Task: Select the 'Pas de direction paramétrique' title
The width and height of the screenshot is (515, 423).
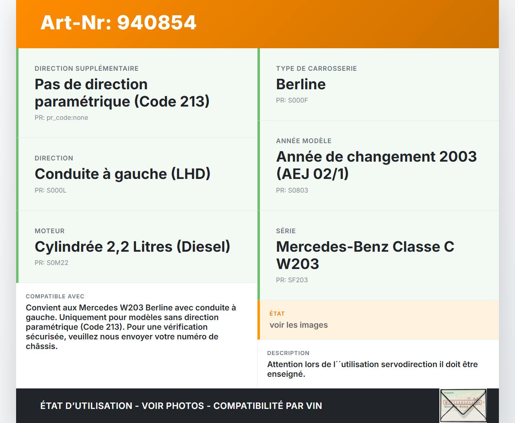Action: click(x=122, y=93)
